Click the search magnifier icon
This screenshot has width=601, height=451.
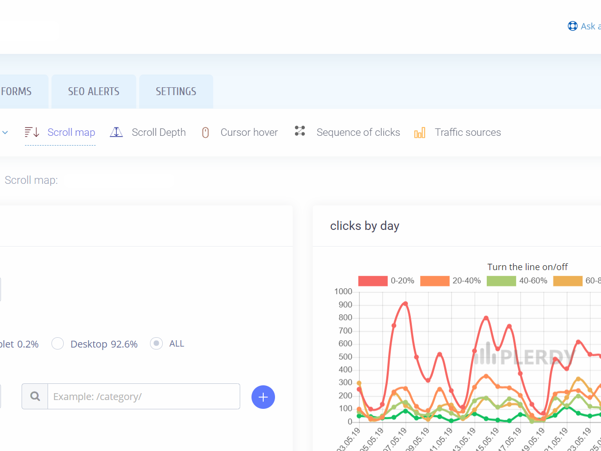[34, 396]
